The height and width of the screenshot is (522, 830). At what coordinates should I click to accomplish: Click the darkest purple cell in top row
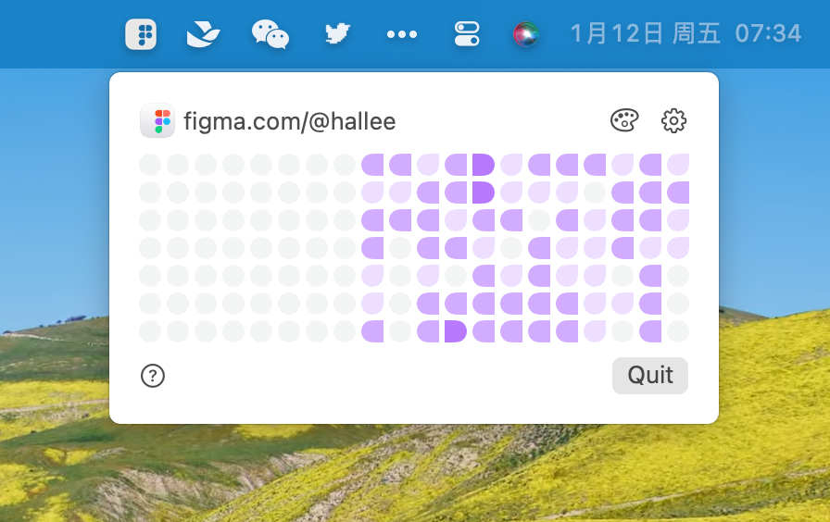coord(484,165)
